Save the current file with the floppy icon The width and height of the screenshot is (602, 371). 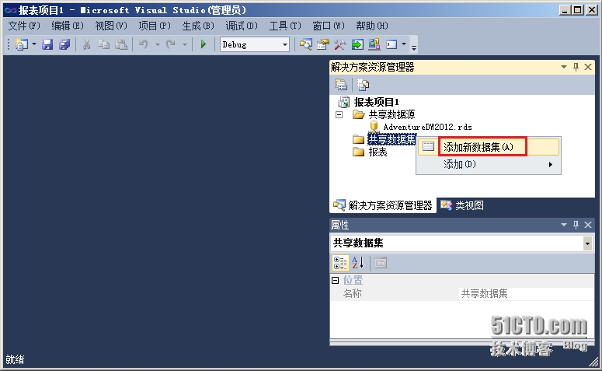click(47, 44)
